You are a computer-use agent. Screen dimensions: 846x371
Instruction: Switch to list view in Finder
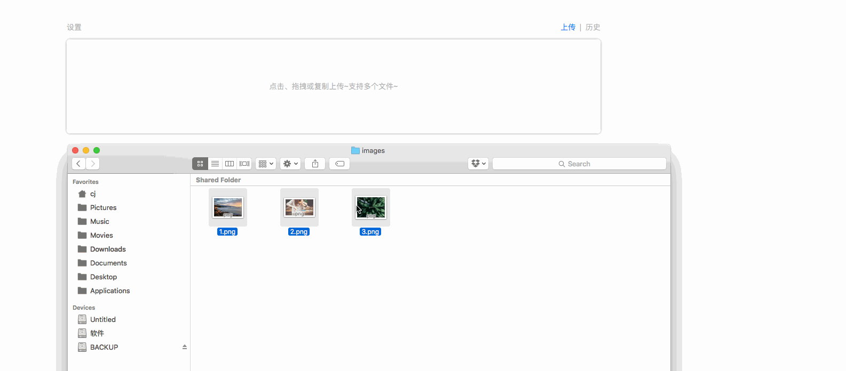[x=215, y=164]
